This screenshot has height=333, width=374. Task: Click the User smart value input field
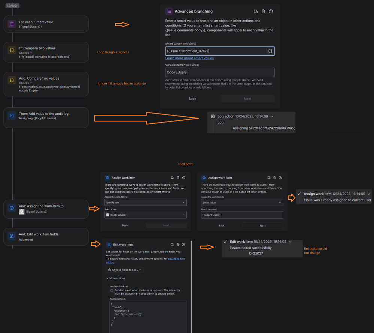[x=242, y=215]
